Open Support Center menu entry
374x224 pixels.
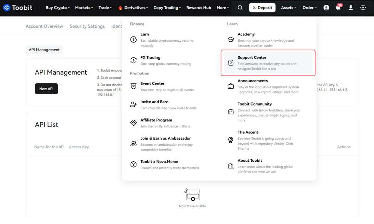point(268,63)
